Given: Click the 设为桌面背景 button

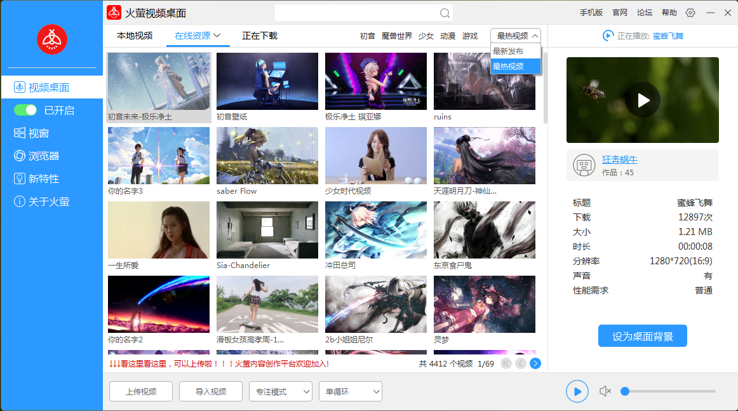Looking at the screenshot, I should pyautogui.click(x=642, y=336).
